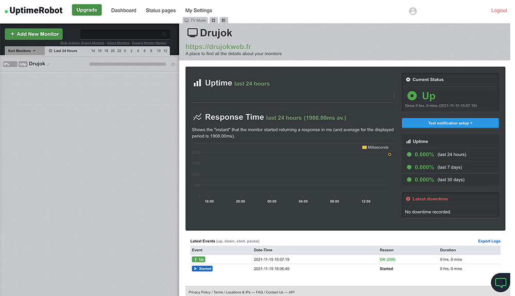Open the Status pages menu item

[x=161, y=10]
